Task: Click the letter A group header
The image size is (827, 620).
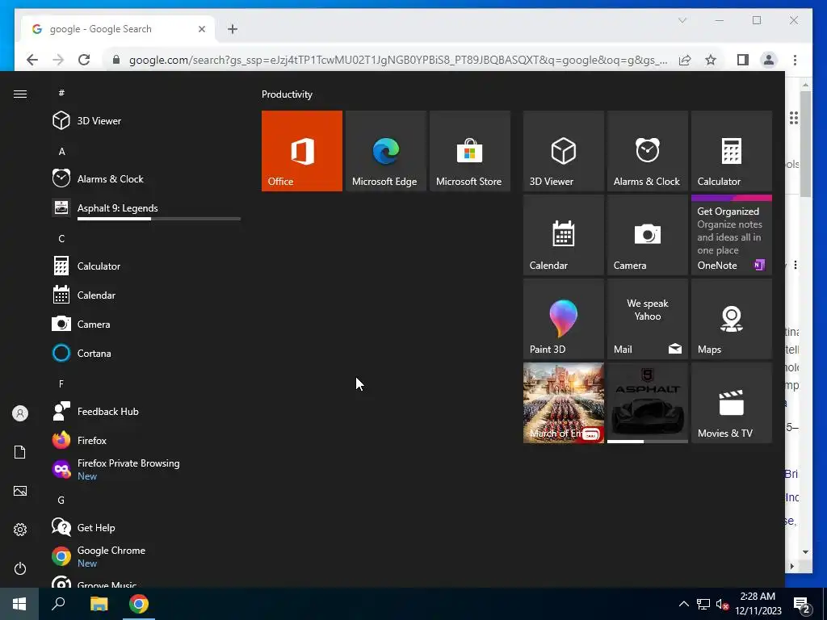Action: coord(61,151)
